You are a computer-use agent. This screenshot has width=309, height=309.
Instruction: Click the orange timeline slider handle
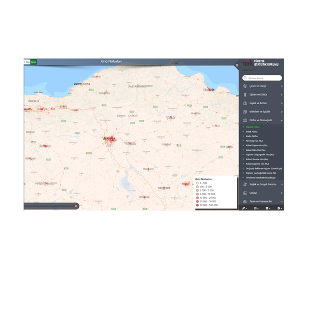76,206
